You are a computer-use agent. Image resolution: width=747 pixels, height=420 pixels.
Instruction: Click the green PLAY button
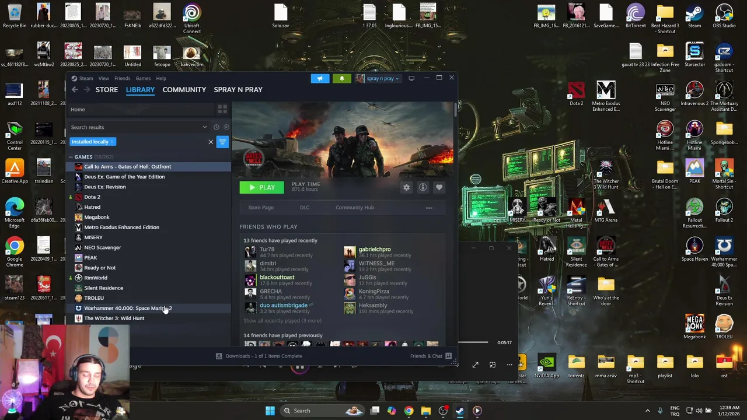pyautogui.click(x=261, y=187)
